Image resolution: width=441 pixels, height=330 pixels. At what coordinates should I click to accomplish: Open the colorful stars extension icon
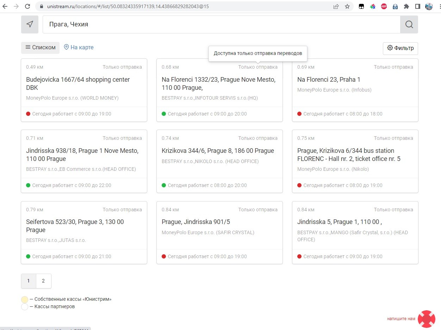tap(373, 6)
